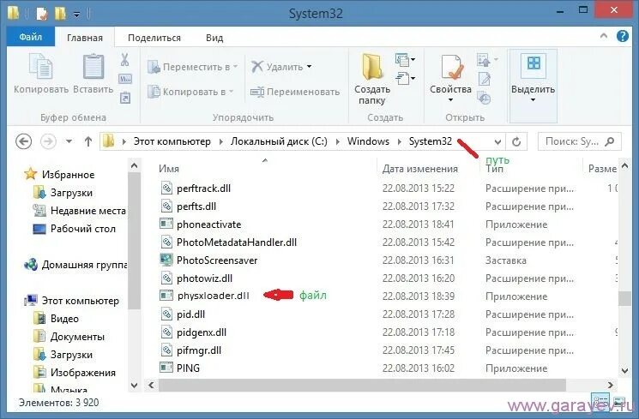Viewport: 639px width, 419px height.
Task: Click the Копировать (Copy) ribbon icon
Action: [41, 66]
